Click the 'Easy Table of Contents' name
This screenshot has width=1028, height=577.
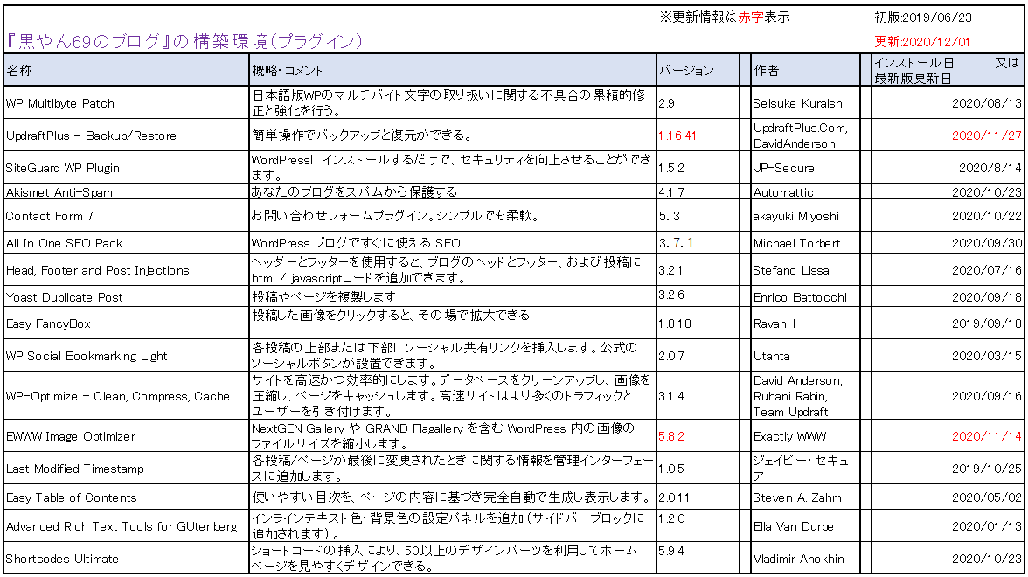72,497
